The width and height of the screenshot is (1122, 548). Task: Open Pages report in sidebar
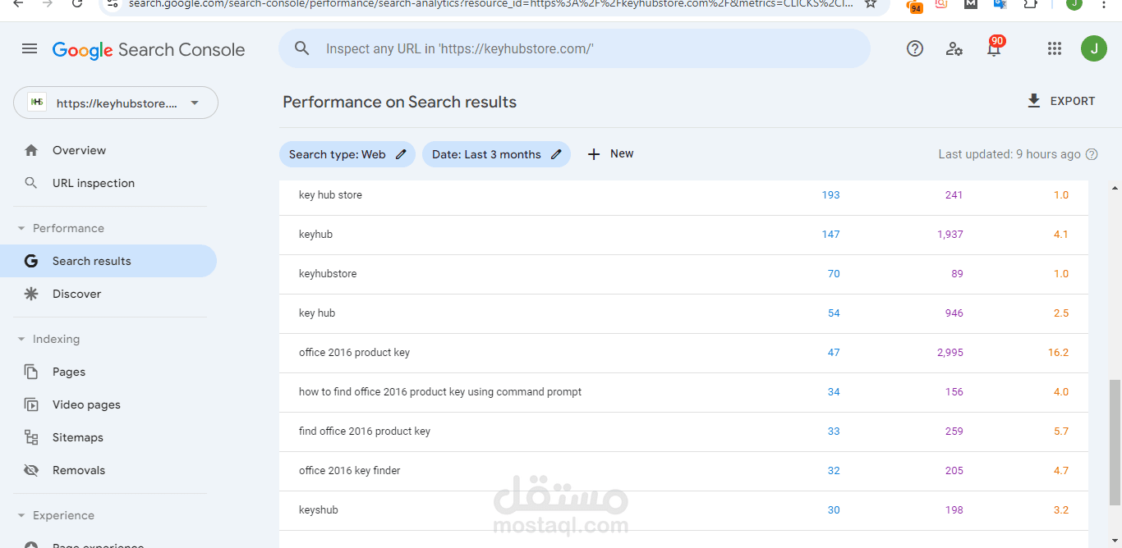coord(108,372)
